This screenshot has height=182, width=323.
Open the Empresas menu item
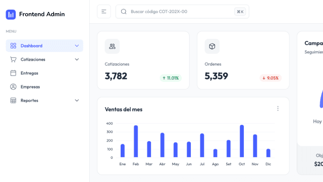pyautogui.click(x=44, y=86)
